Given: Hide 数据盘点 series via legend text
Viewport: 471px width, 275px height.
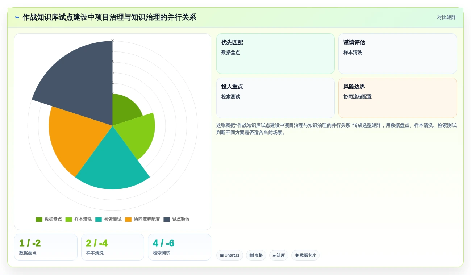Looking at the screenshot, I should point(53,220).
